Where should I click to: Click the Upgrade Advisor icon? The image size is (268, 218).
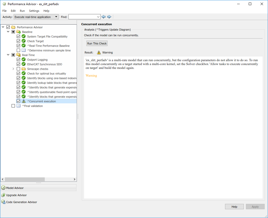(3, 195)
